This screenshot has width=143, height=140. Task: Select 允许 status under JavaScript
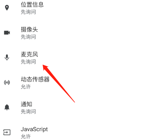[x=26, y=136]
